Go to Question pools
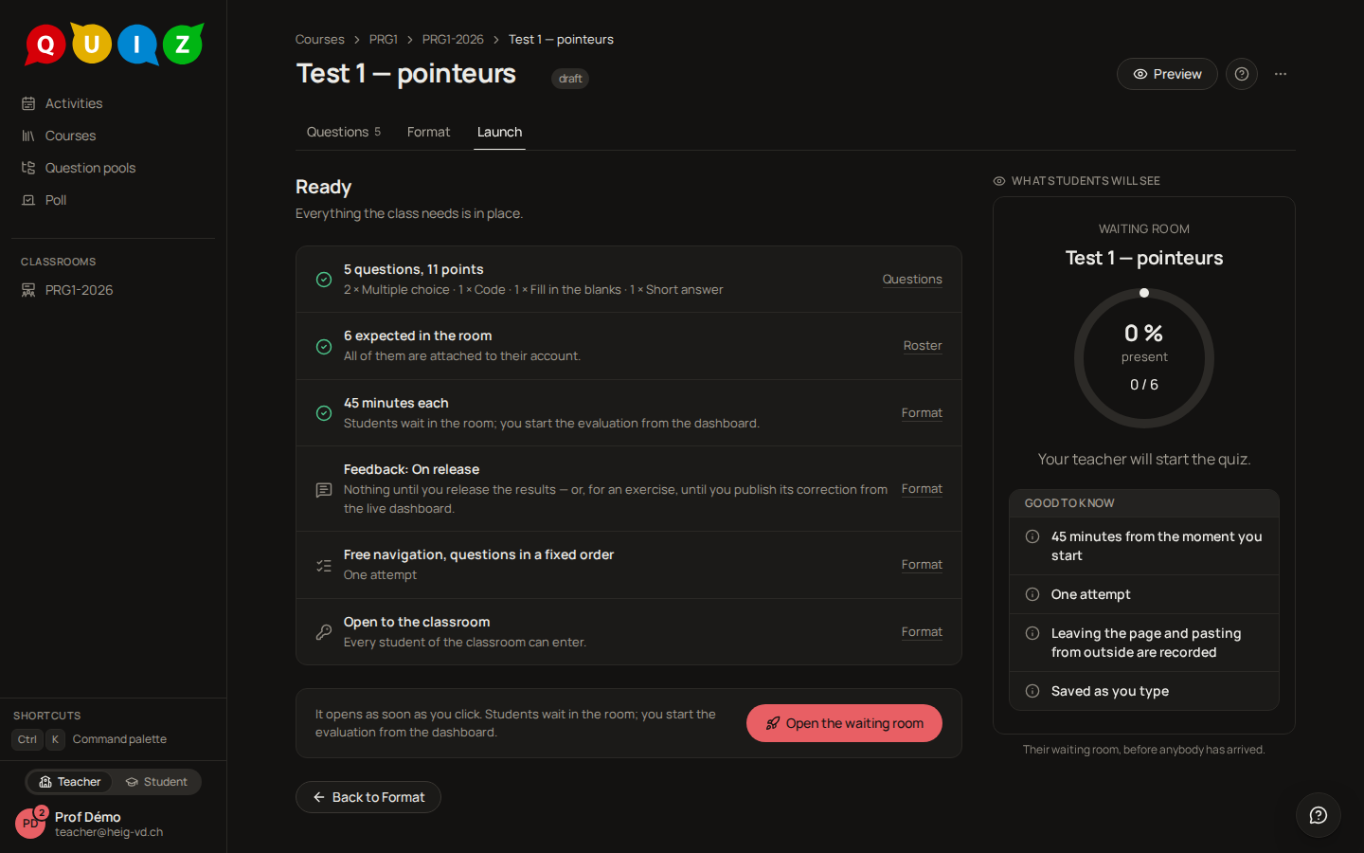 (113, 168)
